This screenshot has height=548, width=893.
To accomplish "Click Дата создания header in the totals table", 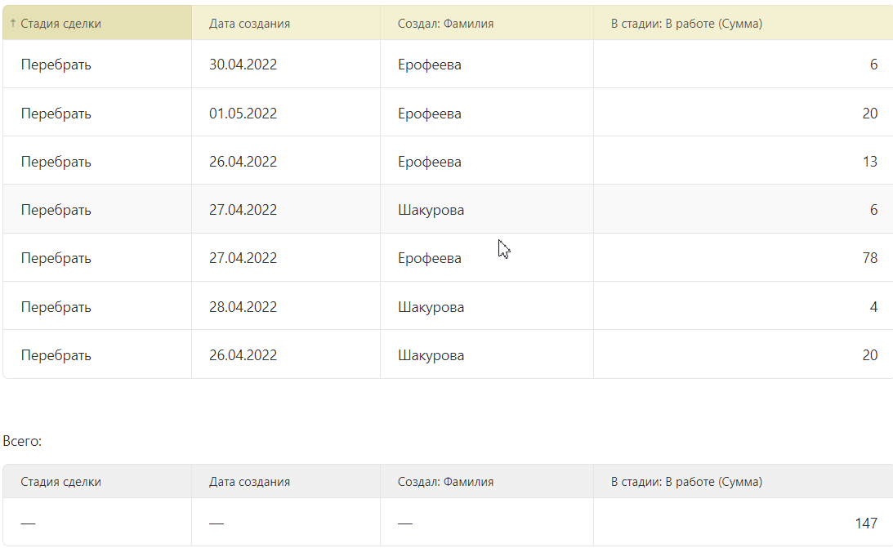I will pyautogui.click(x=249, y=482).
